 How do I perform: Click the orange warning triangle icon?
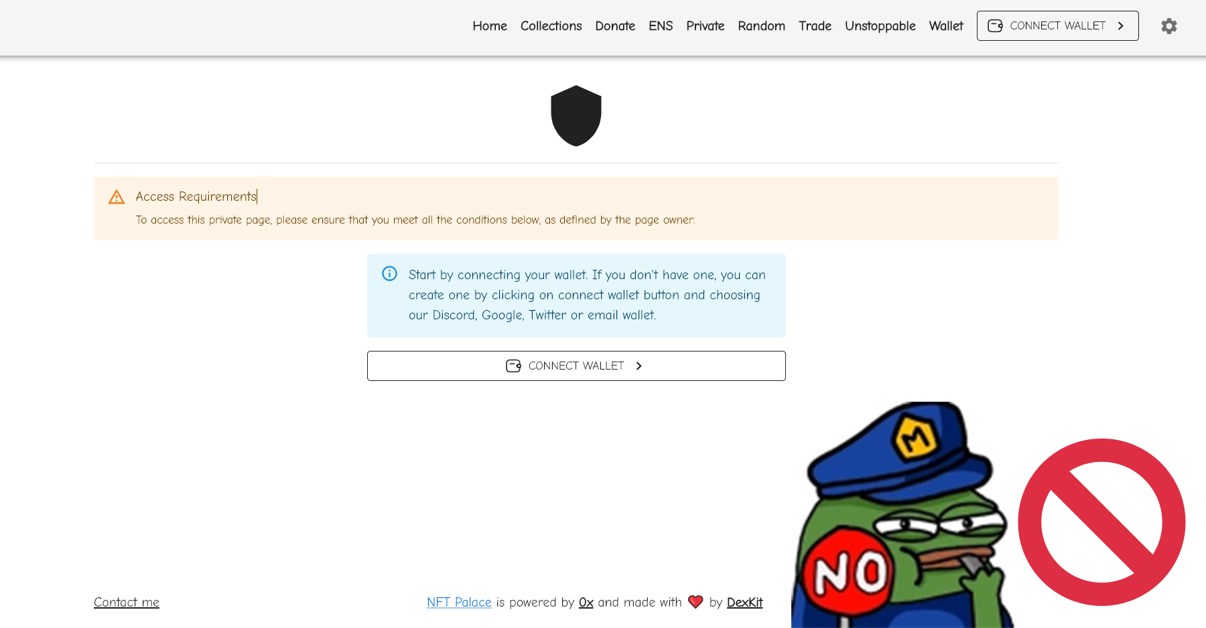coord(117,197)
